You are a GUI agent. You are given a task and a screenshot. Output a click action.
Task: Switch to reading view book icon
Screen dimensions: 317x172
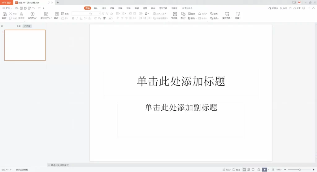coord(253,170)
